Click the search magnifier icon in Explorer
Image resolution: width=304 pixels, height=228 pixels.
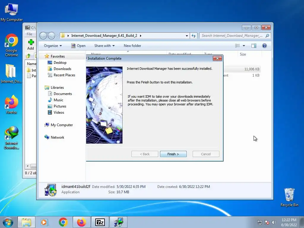coord(267,36)
